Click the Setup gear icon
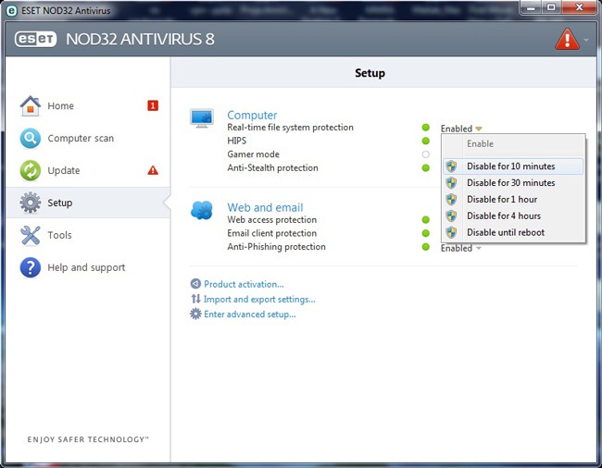The width and height of the screenshot is (602, 468). click(31, 203)
